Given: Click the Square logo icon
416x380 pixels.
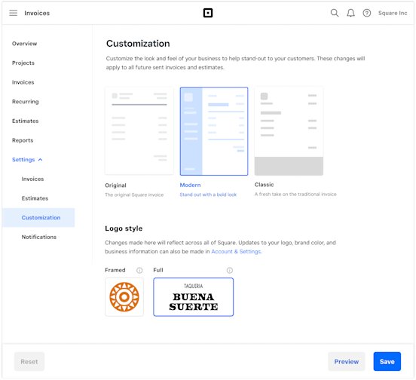Looking at the screenshot, I should pos(208,13).
